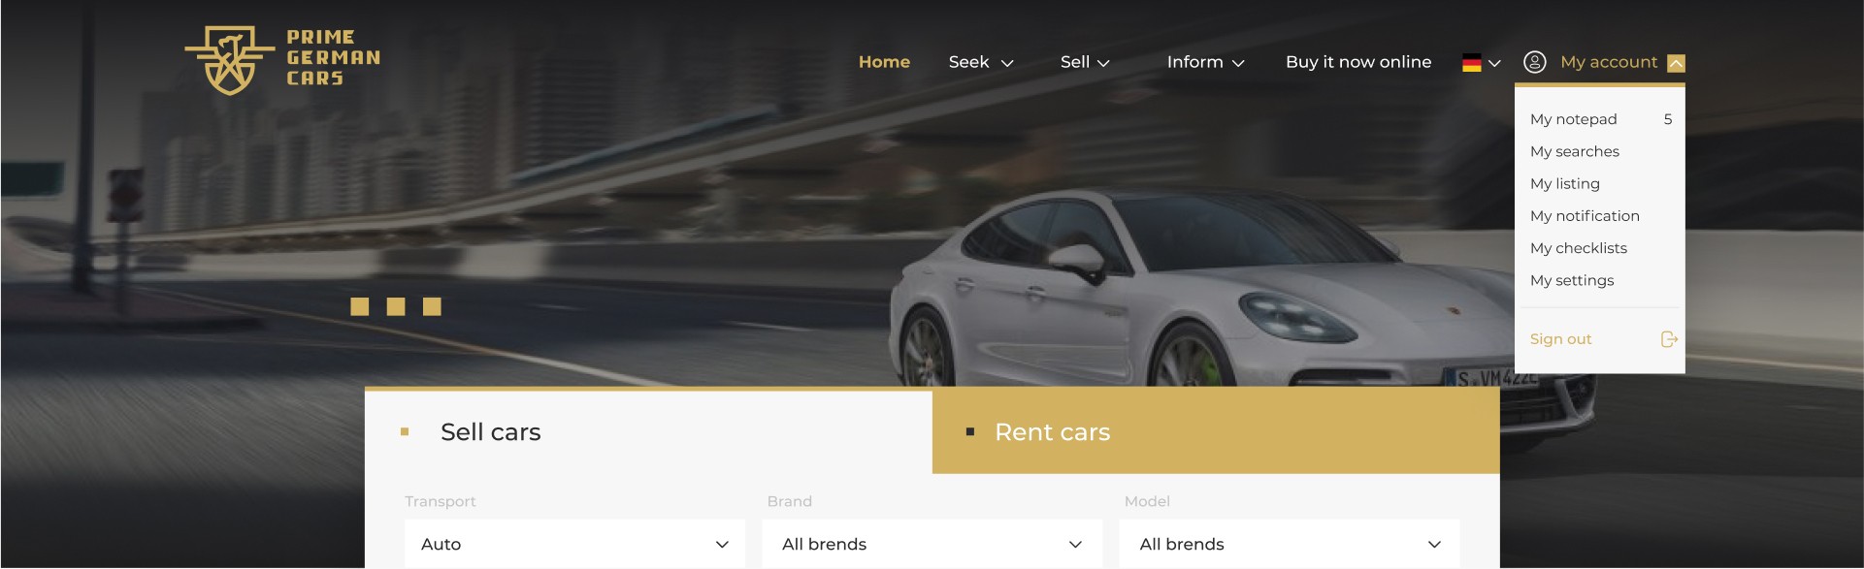This screenshot has width=1864, height=569.
Task: Click the German flag language icon
Action: tap(1471, 63)
